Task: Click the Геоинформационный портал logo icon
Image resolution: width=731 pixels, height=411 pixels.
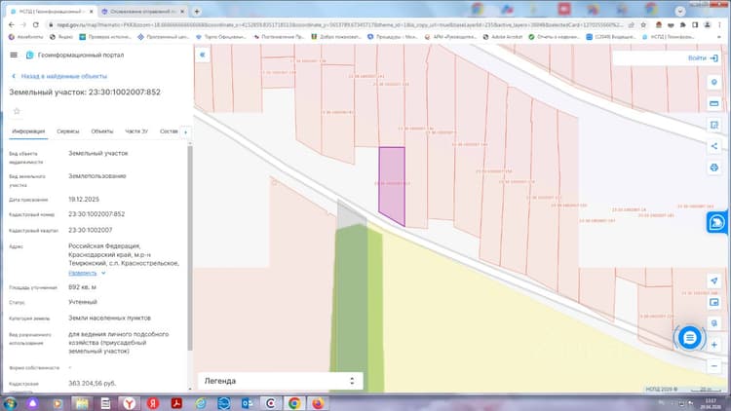Action: (x=30, y=55)
